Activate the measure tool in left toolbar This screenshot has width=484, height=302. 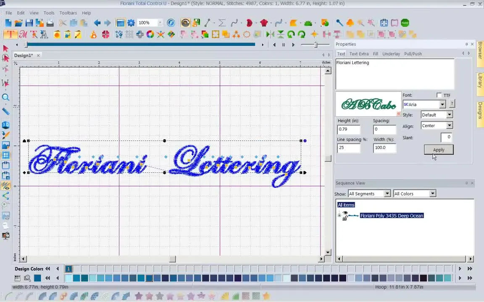pos(6,111)
